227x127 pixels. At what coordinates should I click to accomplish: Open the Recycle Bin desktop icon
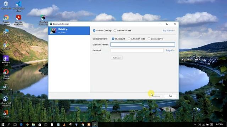6,6
